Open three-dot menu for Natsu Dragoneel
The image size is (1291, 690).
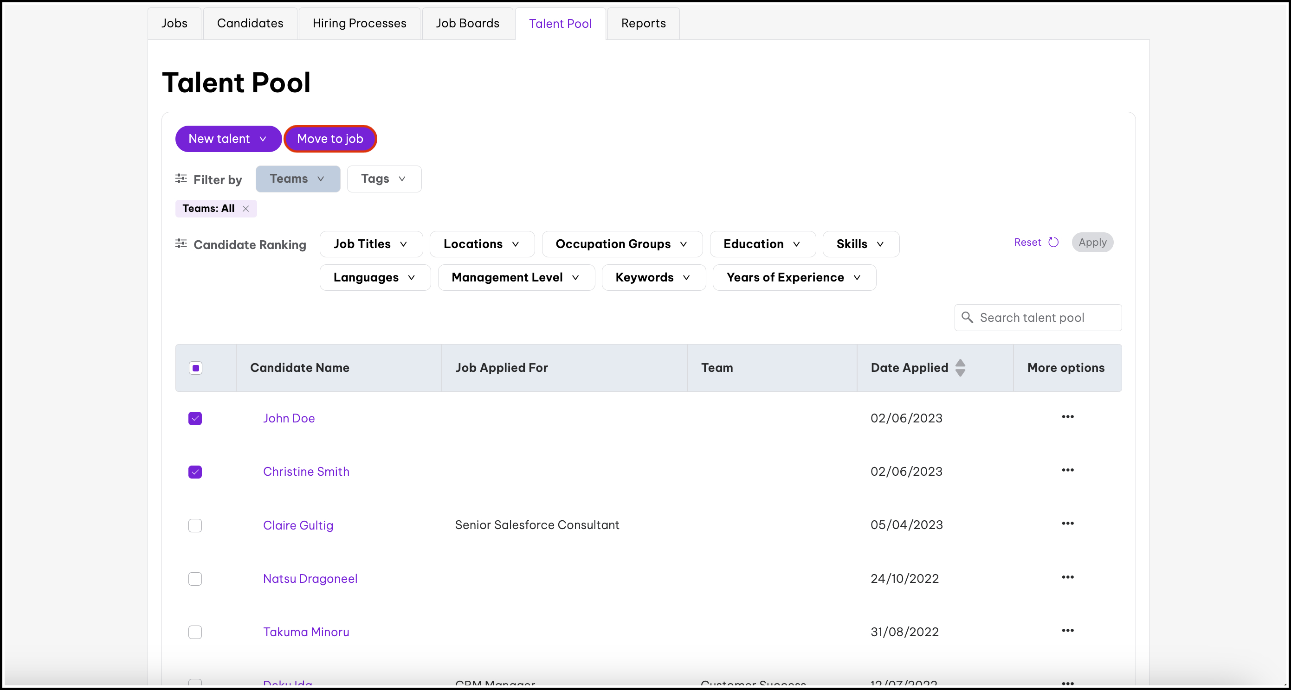(x=1067, y=577)
